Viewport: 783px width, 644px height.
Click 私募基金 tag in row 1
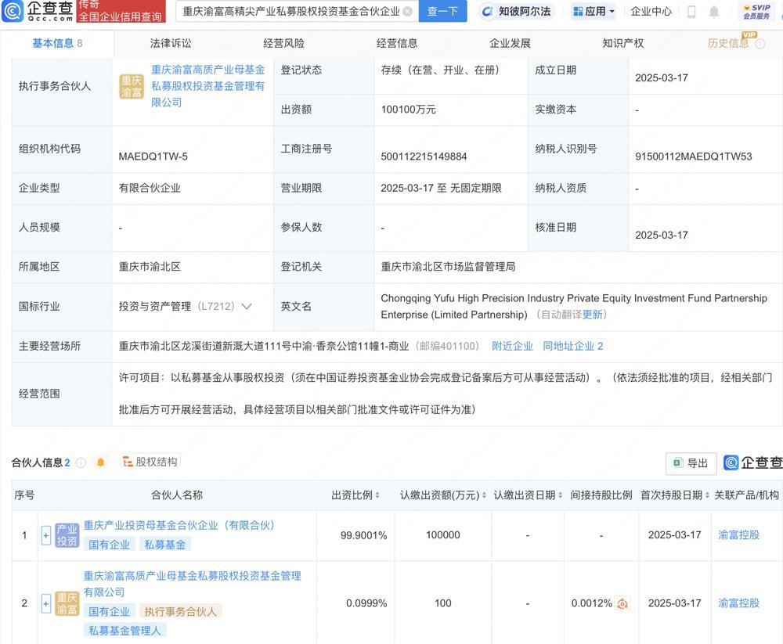tap(165, 545)
